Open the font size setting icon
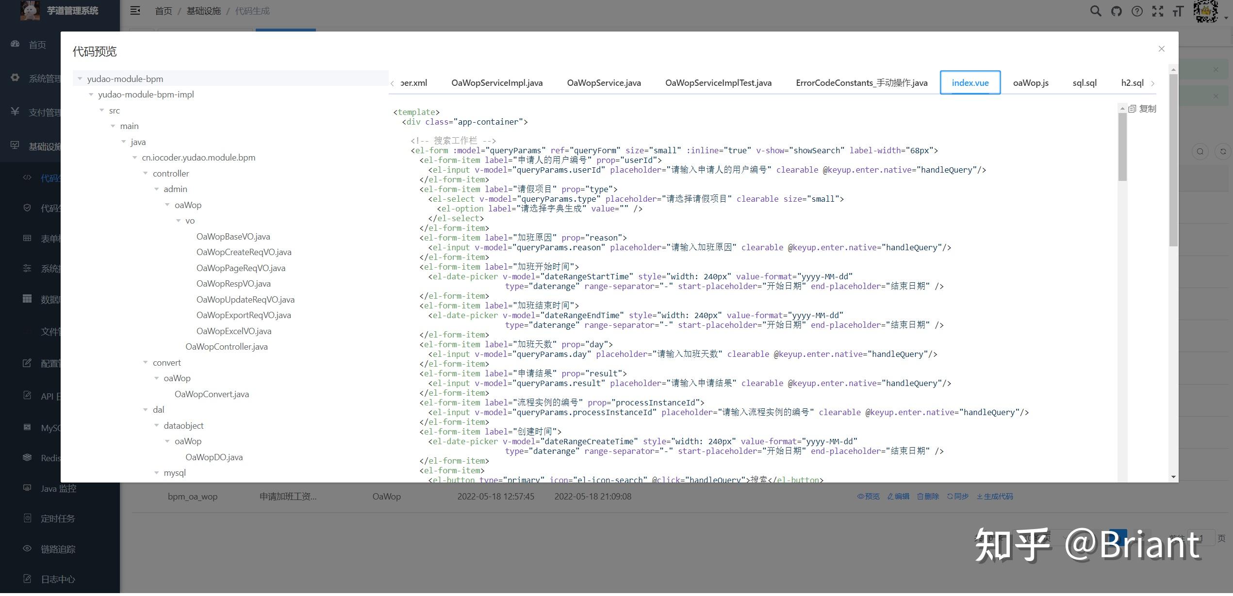 [1178, 11]
